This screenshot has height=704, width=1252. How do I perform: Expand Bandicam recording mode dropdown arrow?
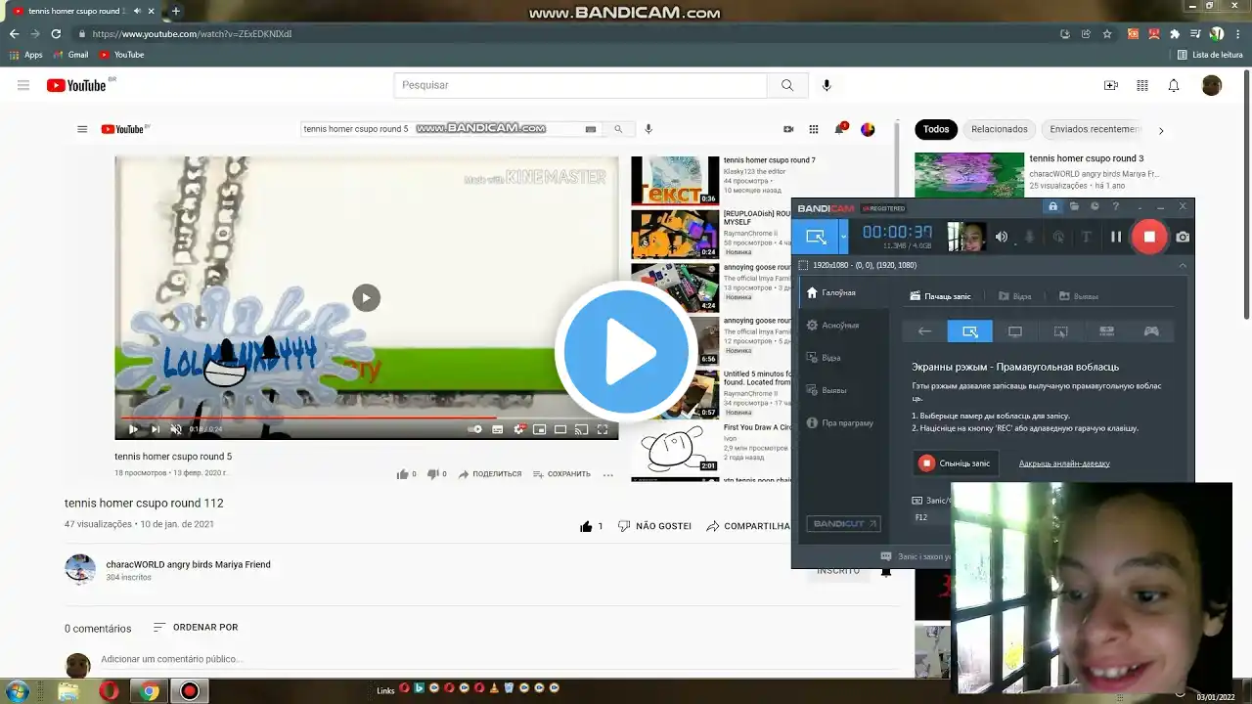843,237
